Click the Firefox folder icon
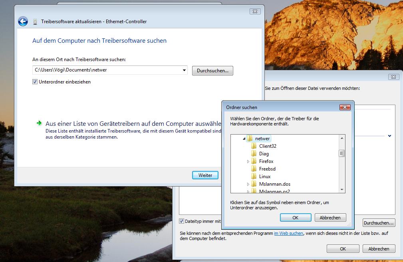Image resolution: width=403 pixels, height=262 pixels. pos(254,161)
